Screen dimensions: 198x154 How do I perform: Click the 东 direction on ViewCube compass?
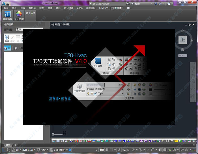point(192,40)
